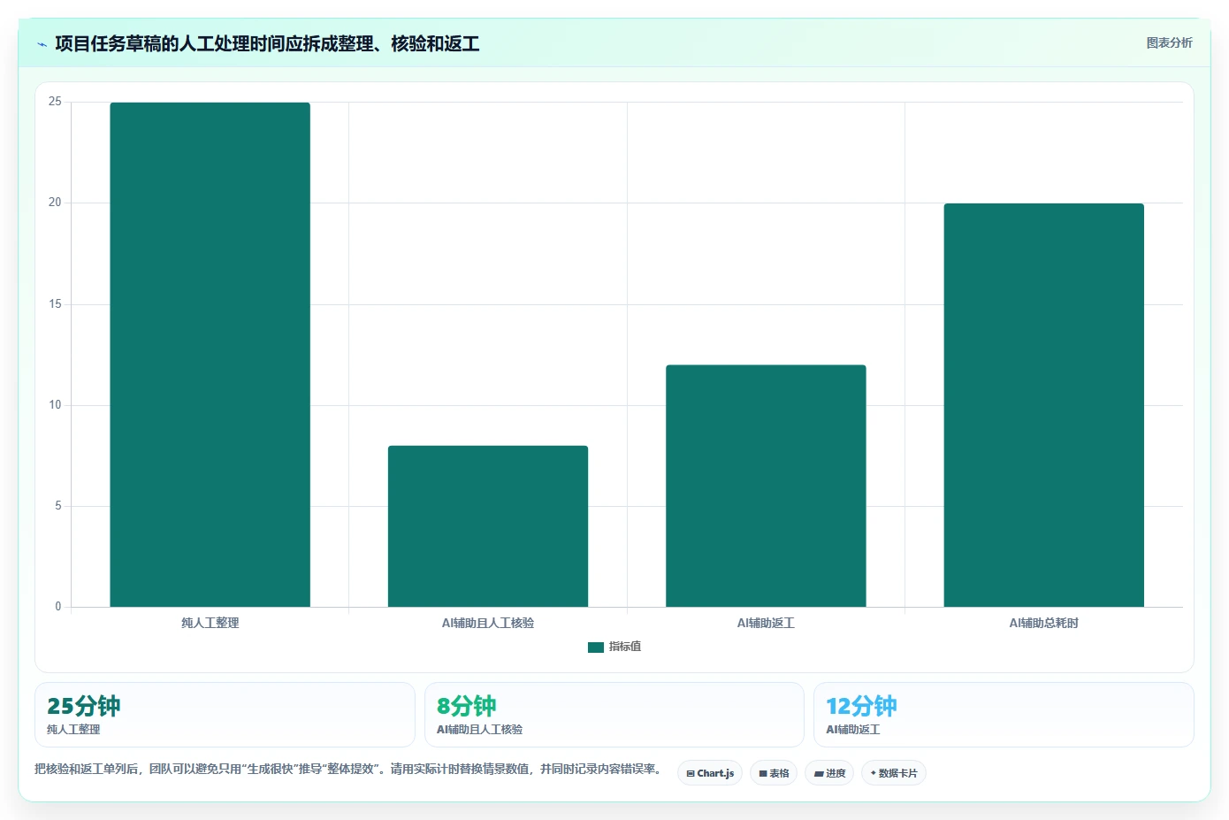The height and width of the screenshot is (820, 1229).
Task: Click the AI辅助且人工核验 x-axis label
Action: tap(488, 623)
